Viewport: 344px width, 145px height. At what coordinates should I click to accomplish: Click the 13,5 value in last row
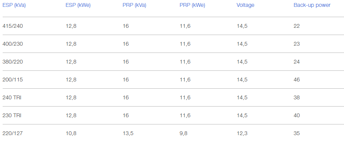[x=128, y=133]
